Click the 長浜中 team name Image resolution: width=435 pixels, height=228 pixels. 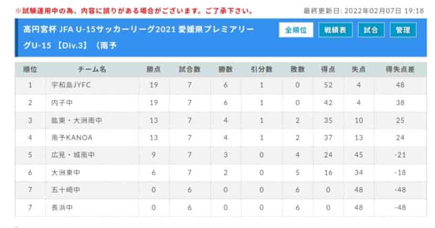pyautogui.click(x=62, y=208)
